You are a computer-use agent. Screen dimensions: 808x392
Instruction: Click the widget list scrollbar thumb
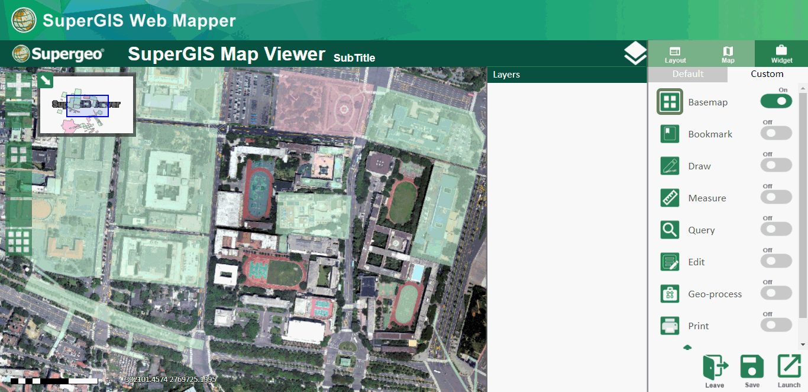803,205
